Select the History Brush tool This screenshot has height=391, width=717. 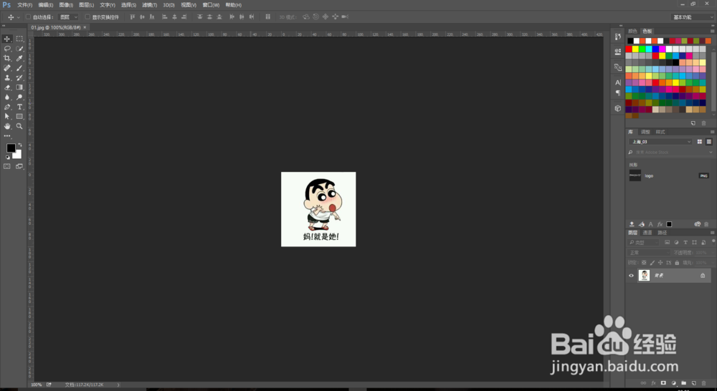click(x=19, y=77)
